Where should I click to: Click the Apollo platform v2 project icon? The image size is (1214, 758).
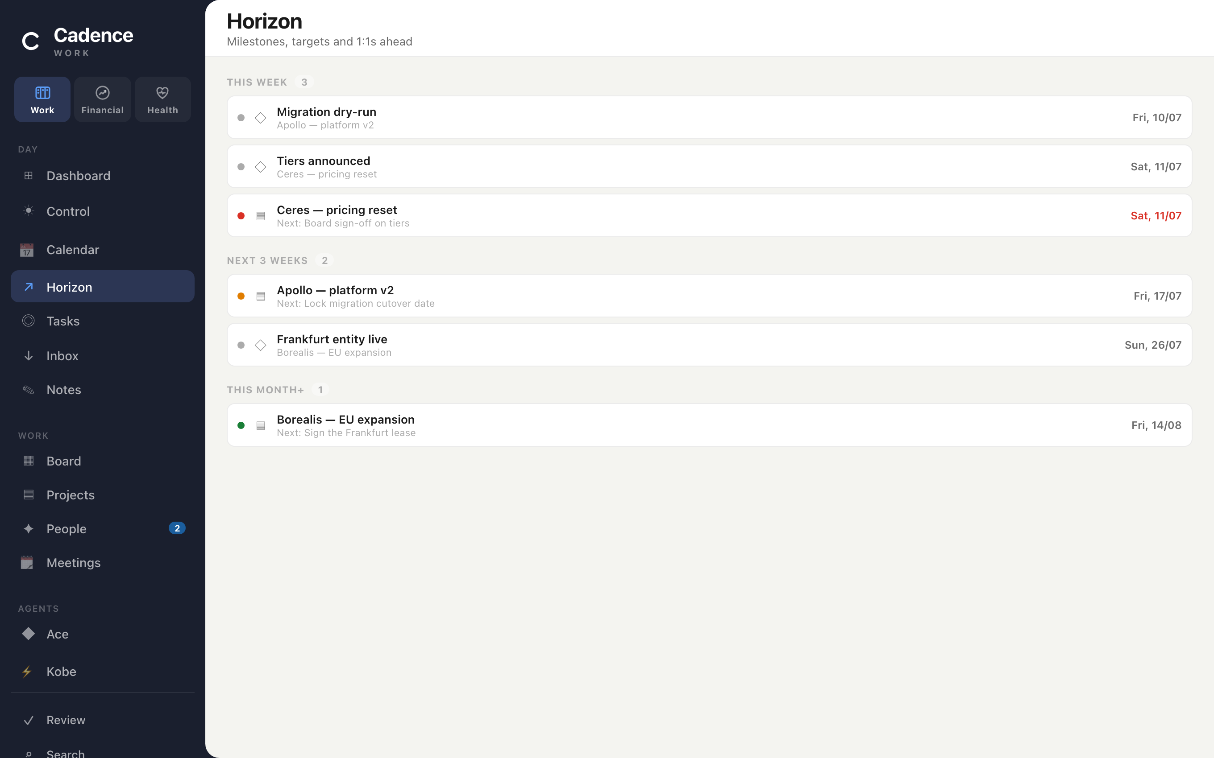pos(260,296)
